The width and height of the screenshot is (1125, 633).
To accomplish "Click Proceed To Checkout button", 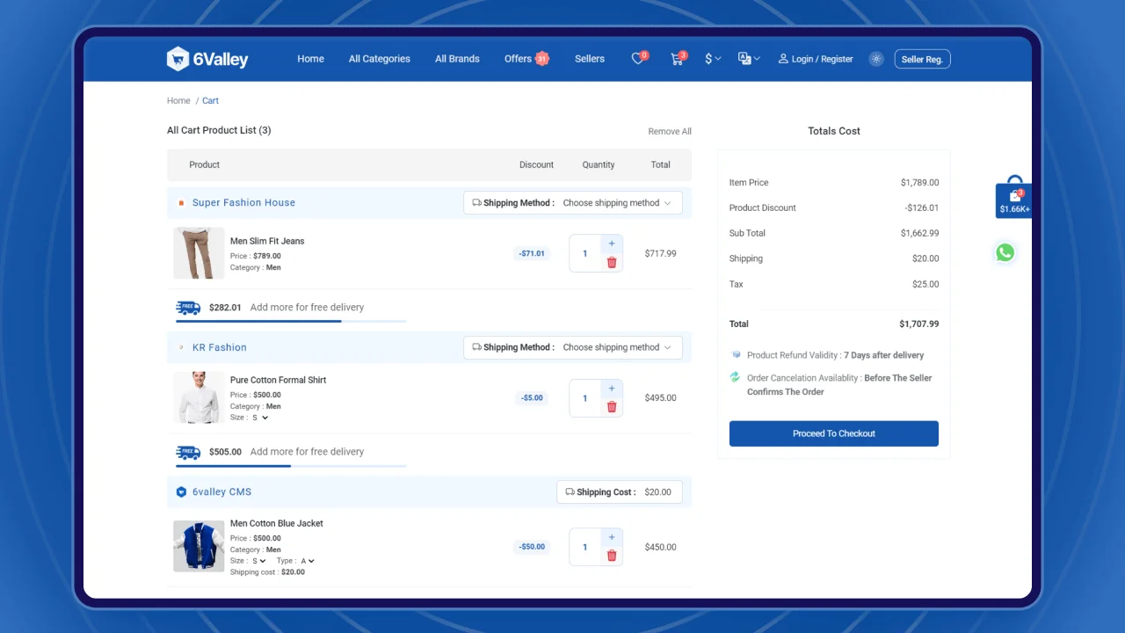I will click(x=833, y=433).
